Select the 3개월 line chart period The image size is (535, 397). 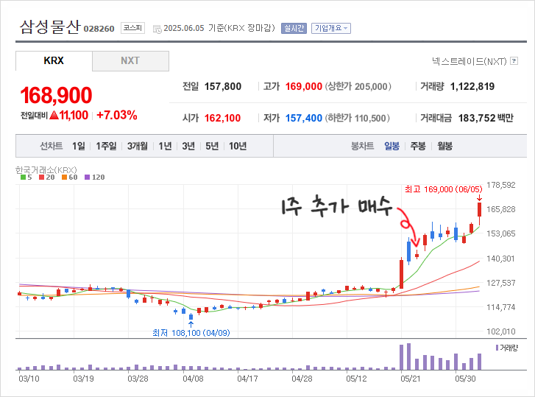pos(138,146)
